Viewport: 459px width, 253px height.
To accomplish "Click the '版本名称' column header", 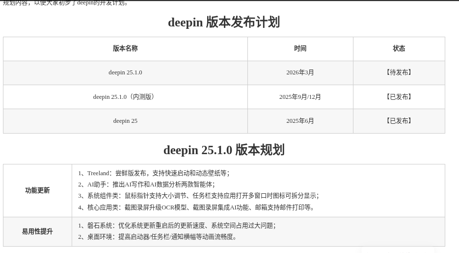I will coord(125,48).
